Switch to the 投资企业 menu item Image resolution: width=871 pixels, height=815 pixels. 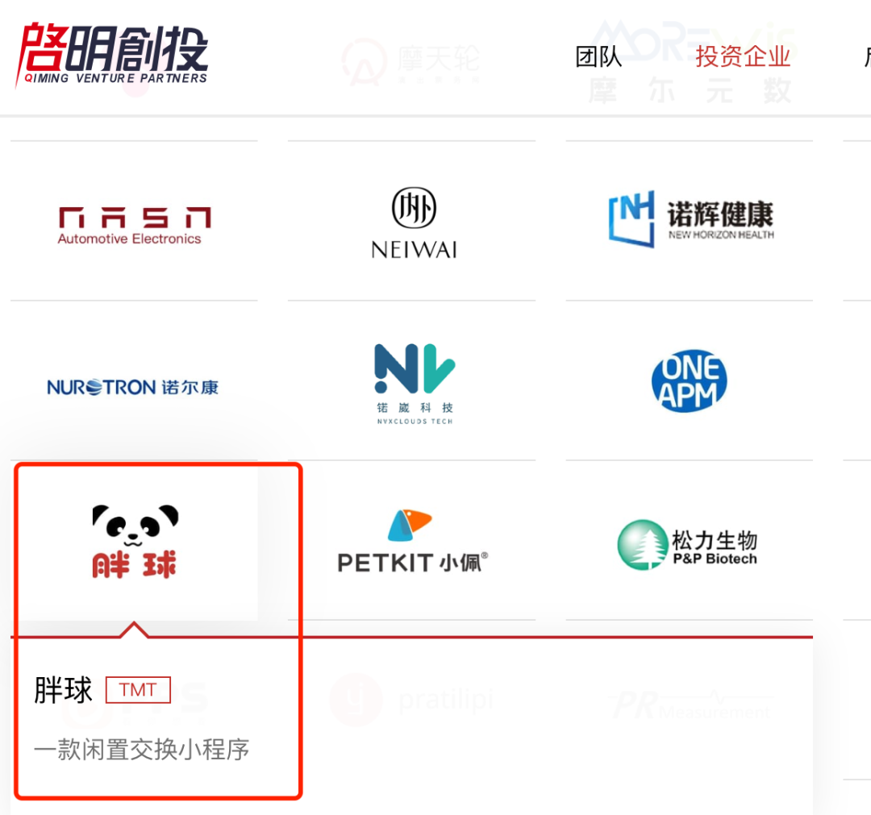(x=743, y=56)
